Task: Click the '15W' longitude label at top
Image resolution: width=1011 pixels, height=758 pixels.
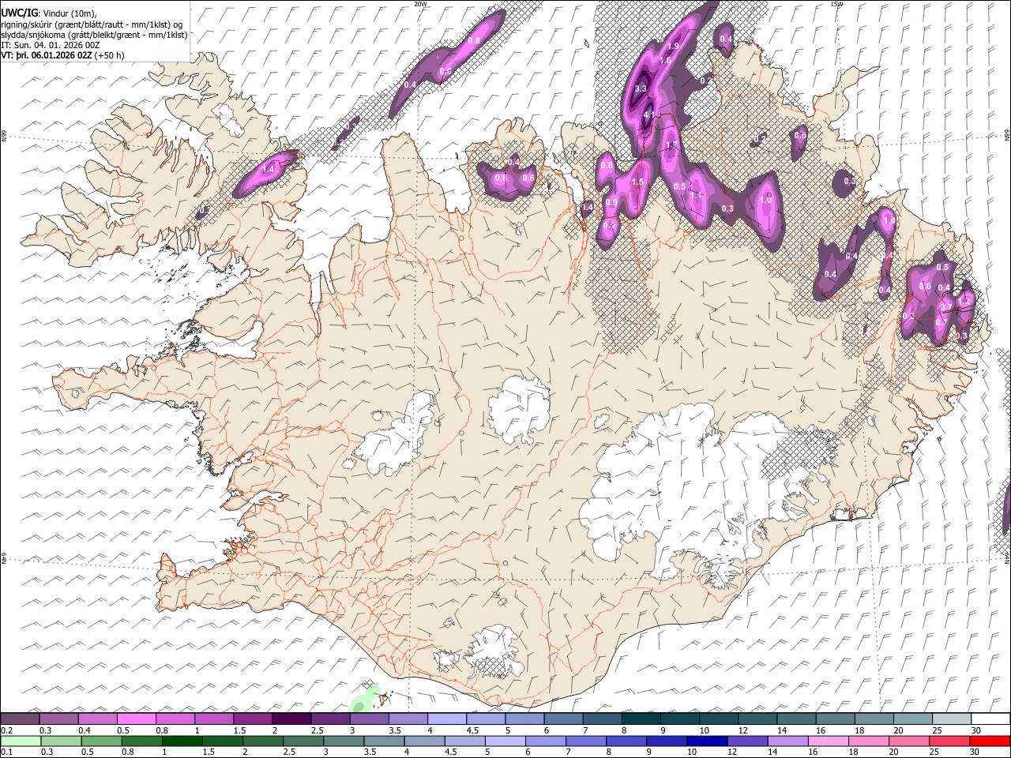Action: [836, 4]
